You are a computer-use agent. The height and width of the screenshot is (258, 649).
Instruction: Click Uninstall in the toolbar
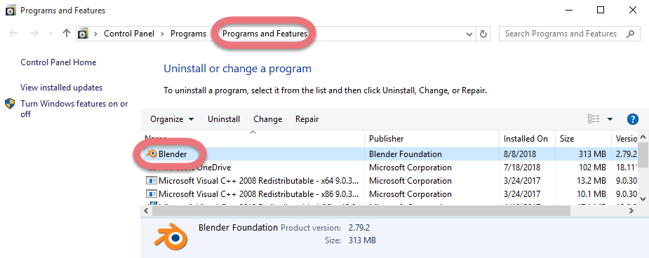224,119
